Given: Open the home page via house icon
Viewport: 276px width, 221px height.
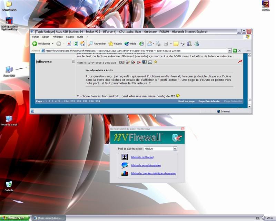Looking at the screenshot, I should 83,44.
